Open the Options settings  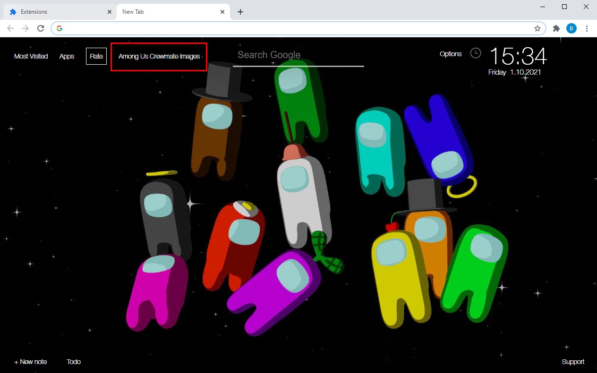tap(451, 54)
